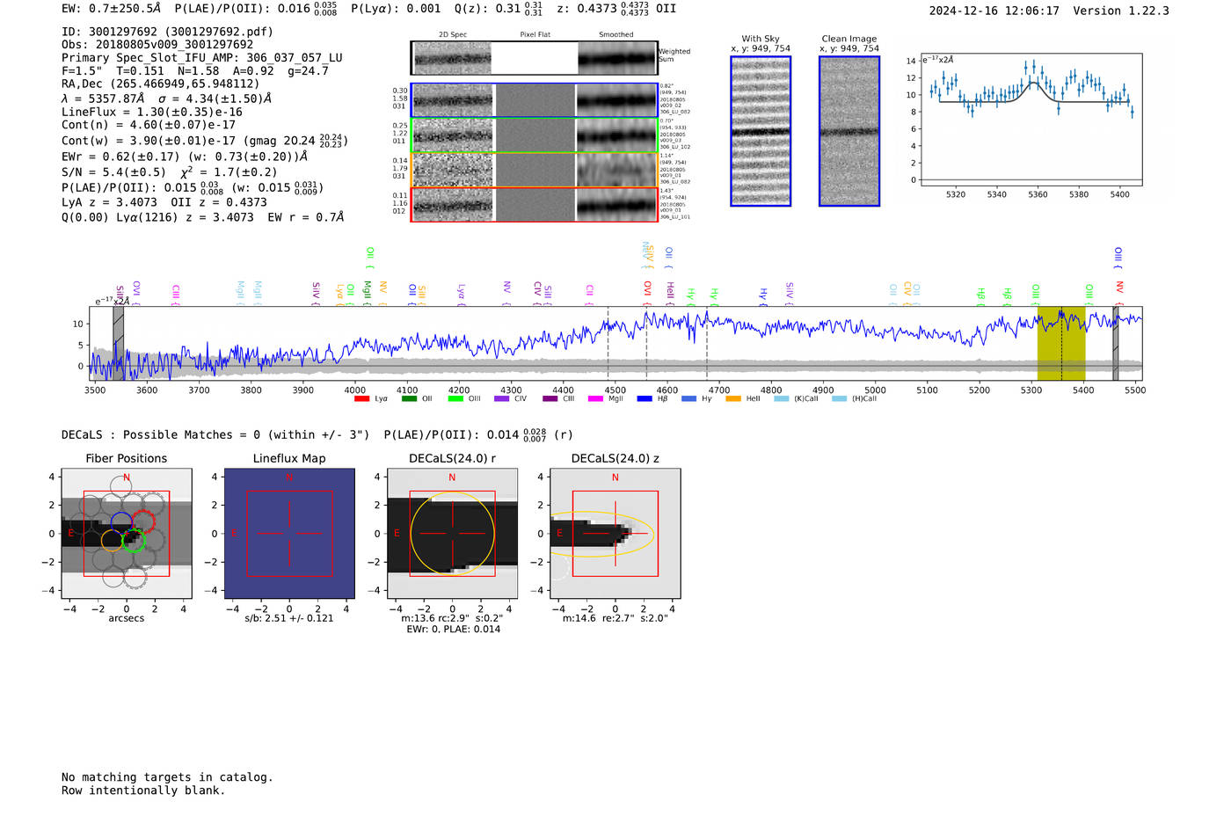Image resolution: width=1231 pixels, height=838 pixels.
Task: Click the Weighted Sum smoothed spectrum image
Action: (617, 58)
